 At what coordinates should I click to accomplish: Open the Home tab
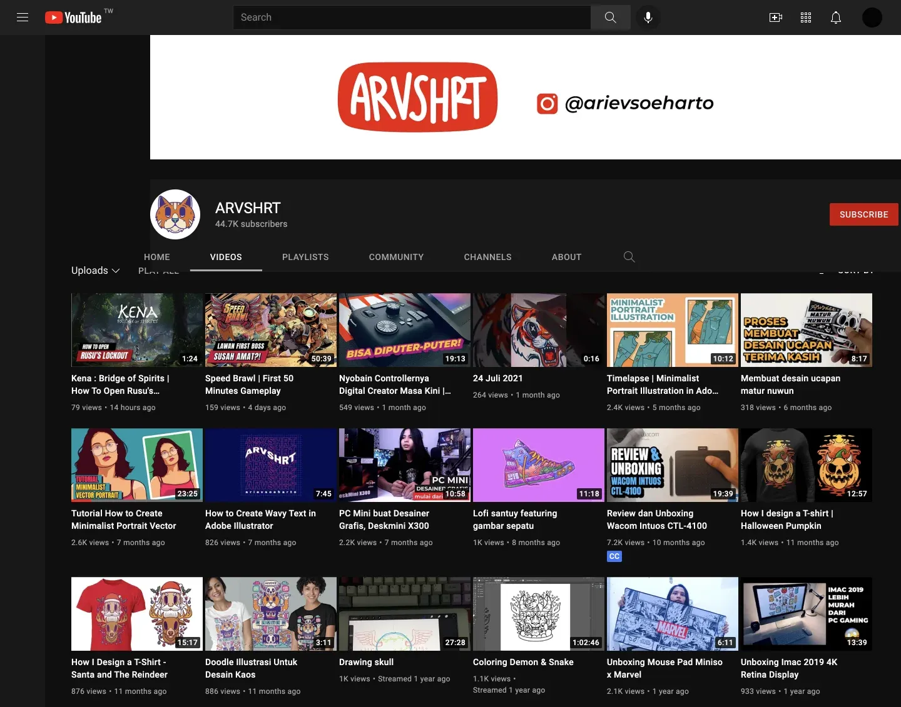click(157, 257)
